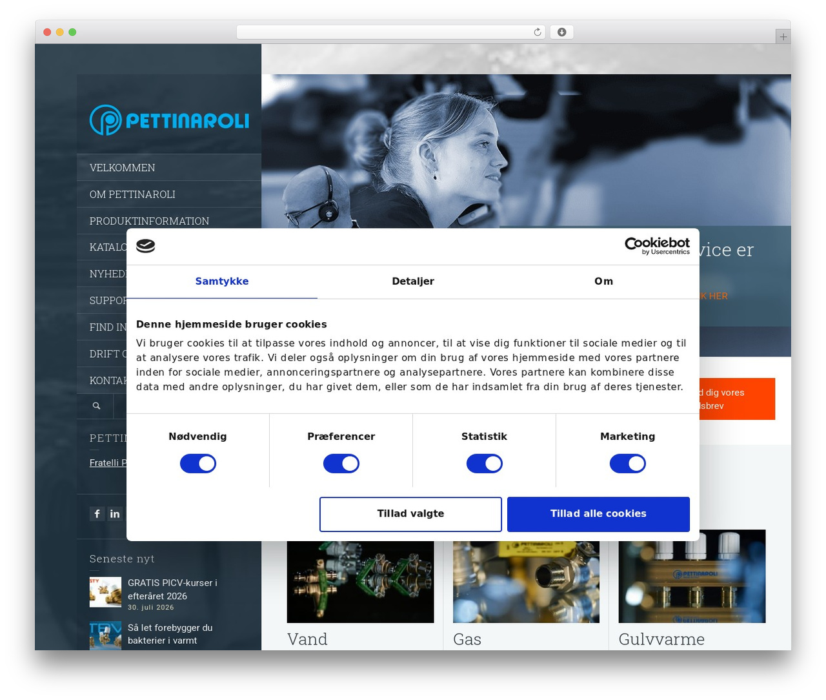Viewport: 826px width, 700px height.
Task: Go to OM PETTINAROLI menu item
Action: click(x=169, y=194)
